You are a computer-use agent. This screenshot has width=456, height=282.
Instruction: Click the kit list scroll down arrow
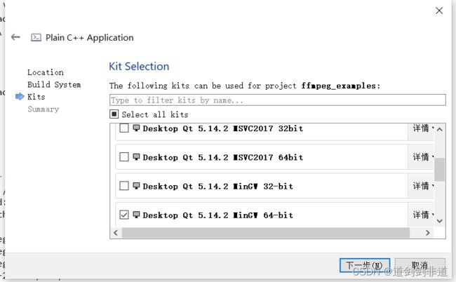tap(439, 221)
